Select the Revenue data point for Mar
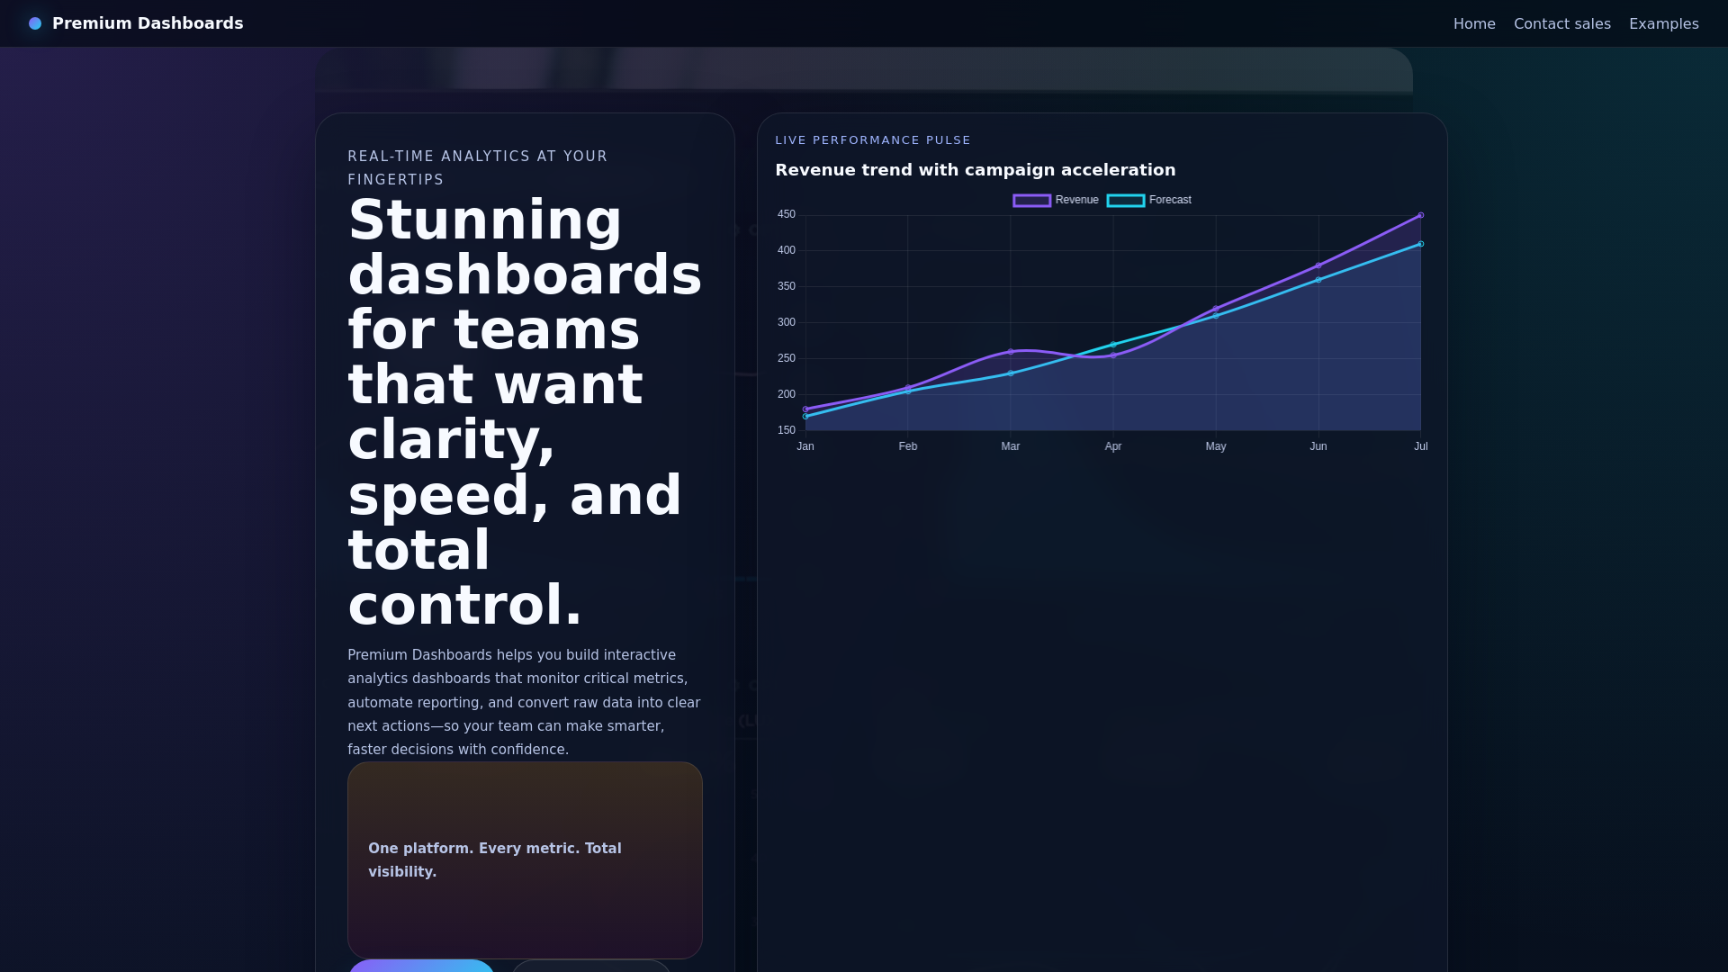This screenshot has height=972, width=1728. [1011, 352]
